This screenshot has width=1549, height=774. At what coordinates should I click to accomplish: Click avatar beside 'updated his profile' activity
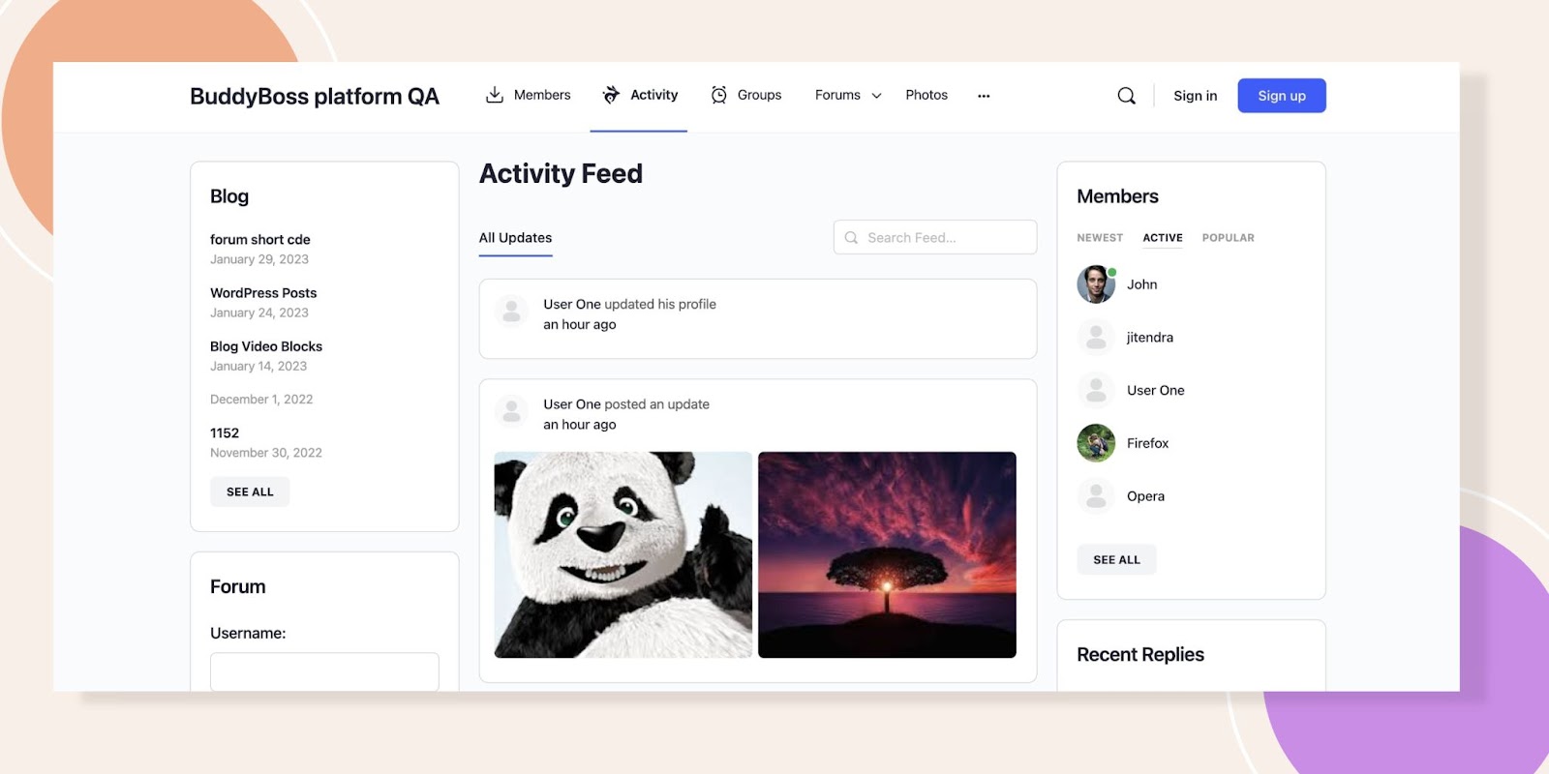pos(511,312)
